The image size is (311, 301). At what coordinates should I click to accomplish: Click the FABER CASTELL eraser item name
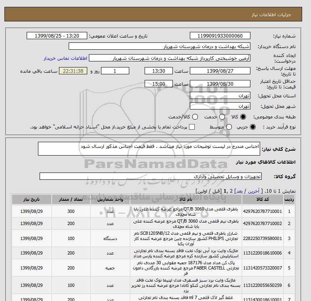[186, 268]
